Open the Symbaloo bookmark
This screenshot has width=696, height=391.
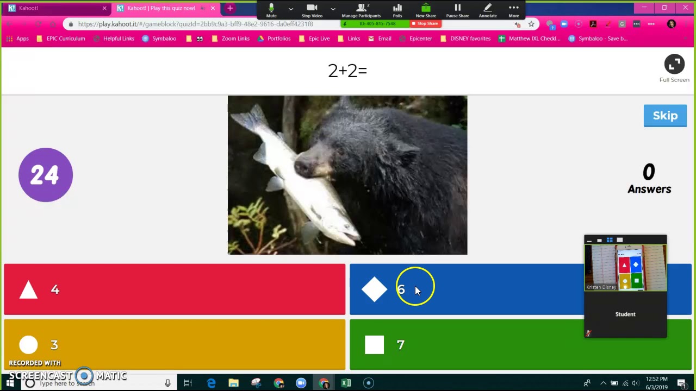159,39
